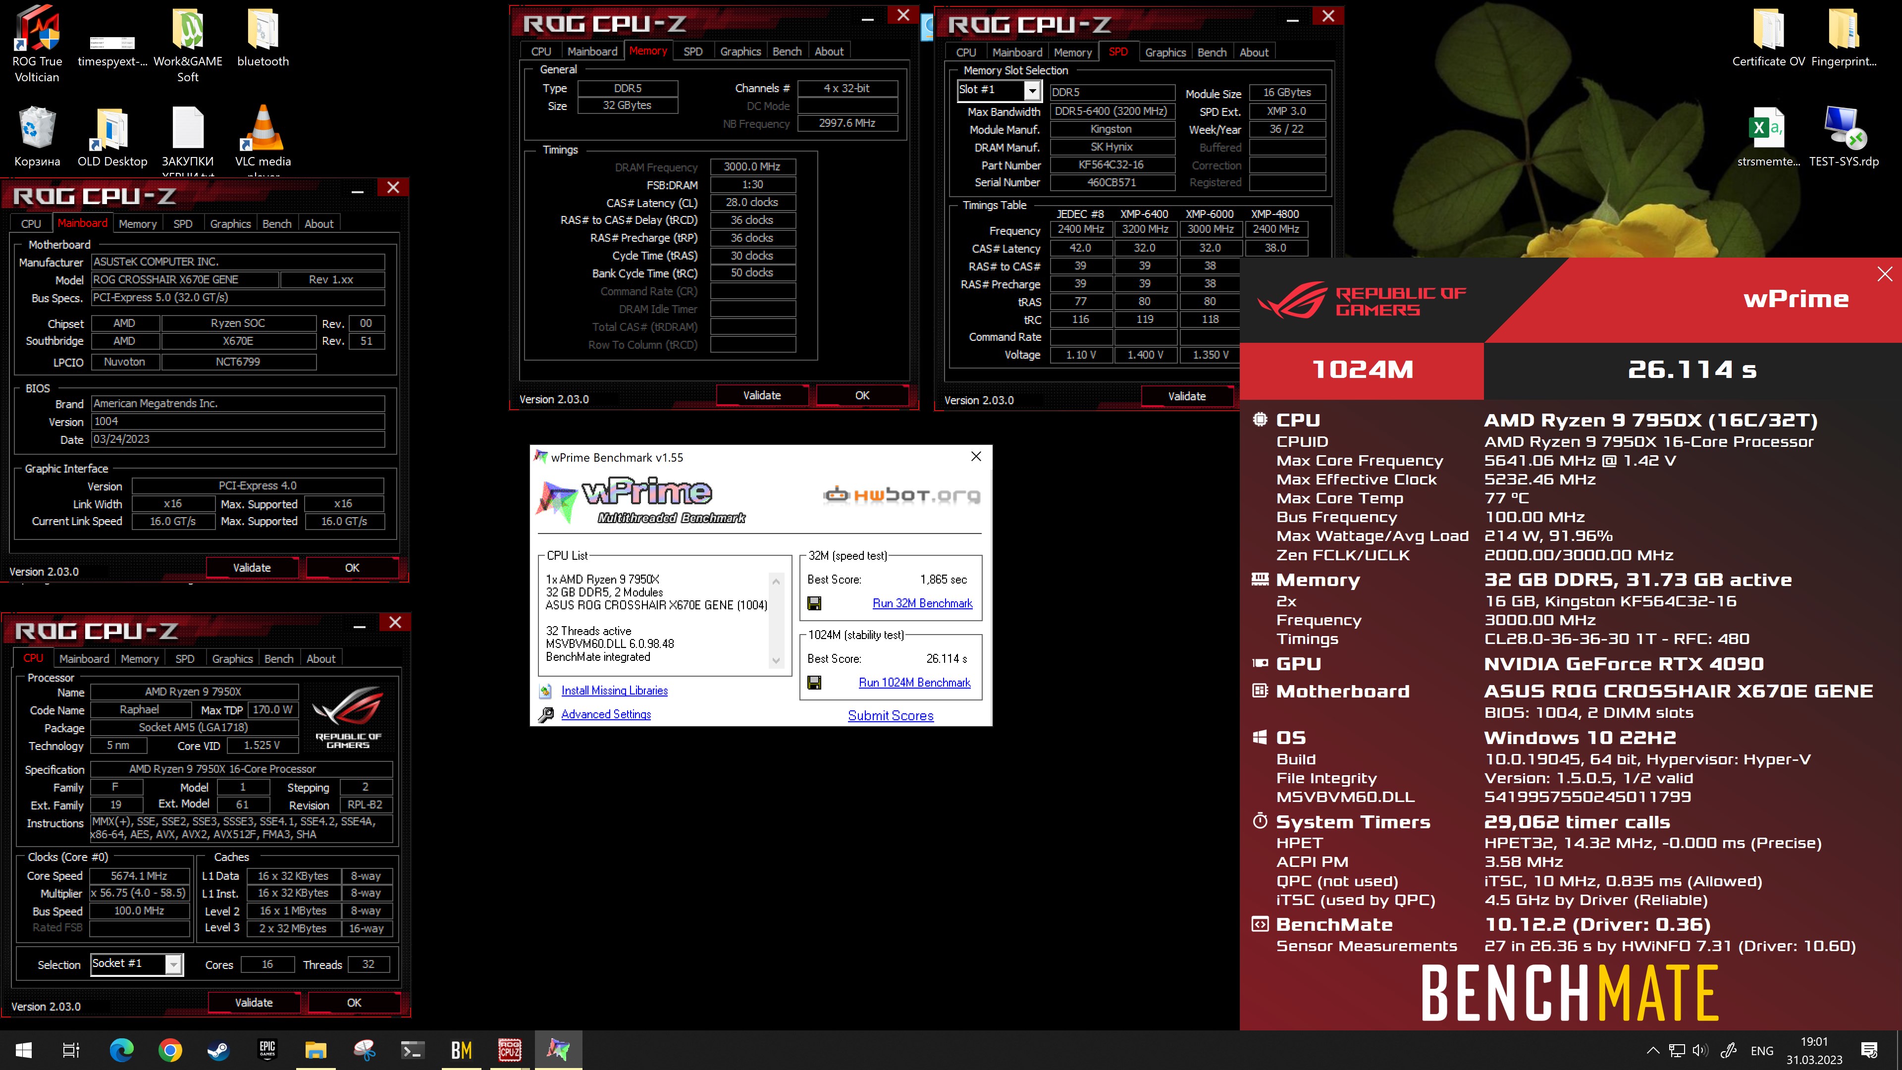
Task: Open Work&GAME Soft folder
Action: pos(188,44)
